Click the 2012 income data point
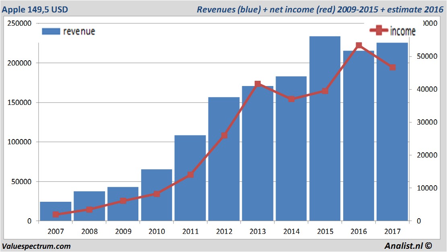Screen dimensions: 447x252 point(224,135)
